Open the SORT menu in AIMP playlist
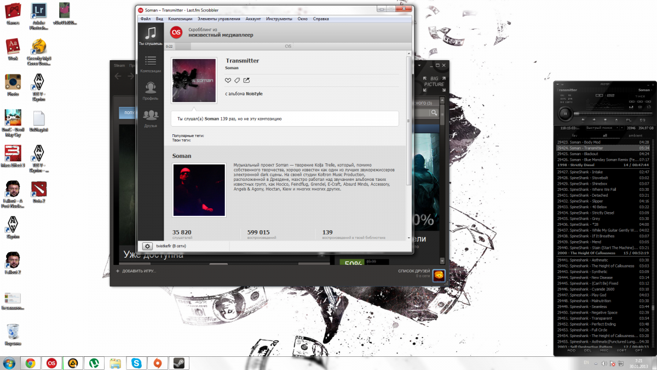The image size is (657, 370). 621,350
